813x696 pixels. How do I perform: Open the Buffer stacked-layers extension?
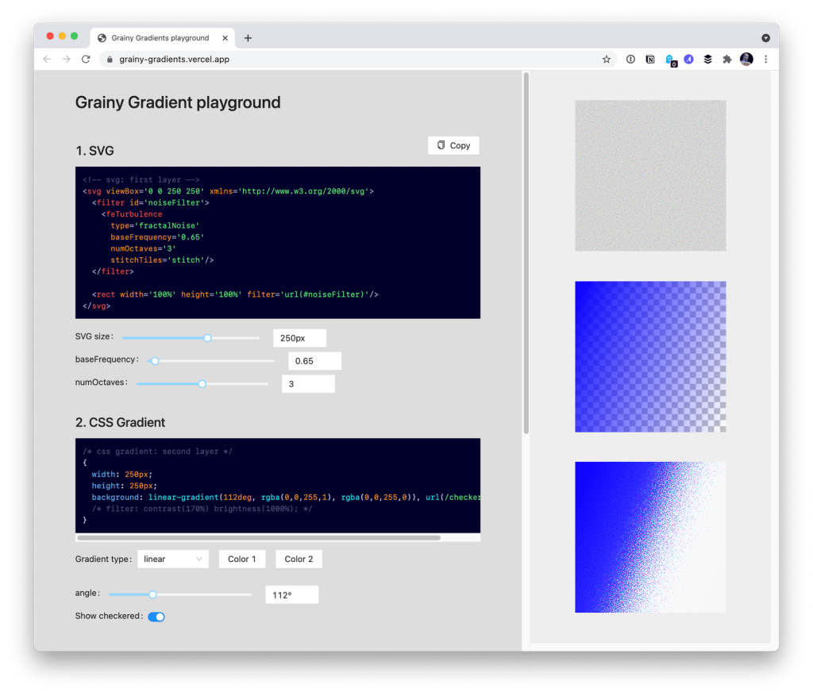[x=707, y=60]
